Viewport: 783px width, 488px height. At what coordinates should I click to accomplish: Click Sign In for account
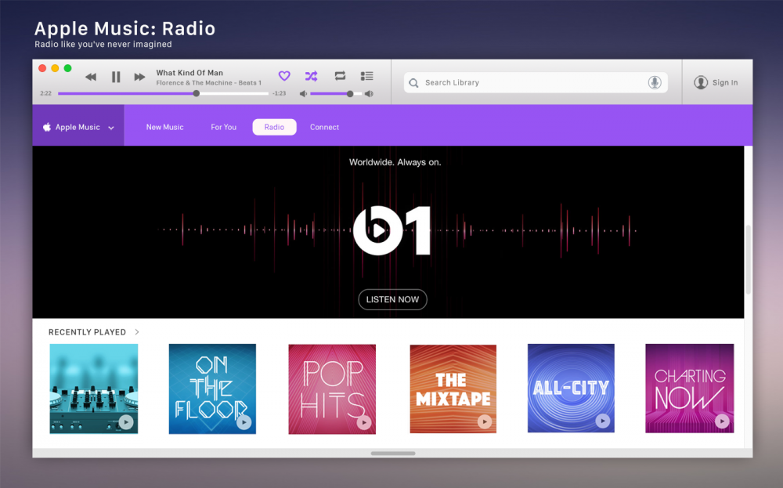pos(716,82)
